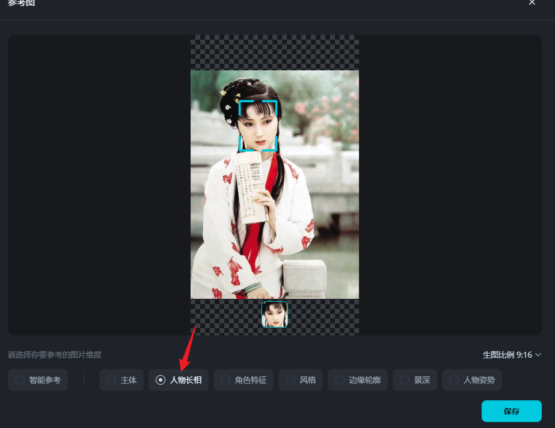Click the 请选择你要参考的图片维度 hint text
The image size is (555, 428).
pos(55,355)
